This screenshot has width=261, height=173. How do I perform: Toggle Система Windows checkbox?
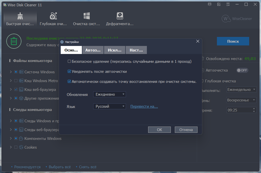16,72
